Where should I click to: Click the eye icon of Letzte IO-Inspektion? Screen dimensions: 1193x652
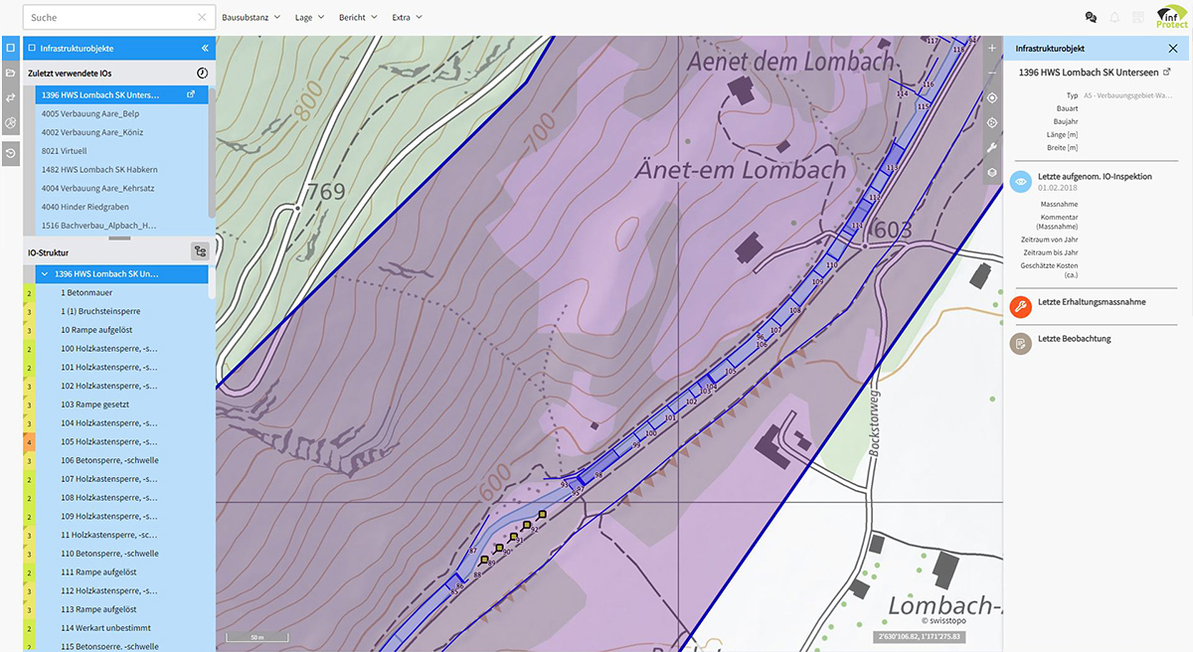click(x=1020, y=182)
